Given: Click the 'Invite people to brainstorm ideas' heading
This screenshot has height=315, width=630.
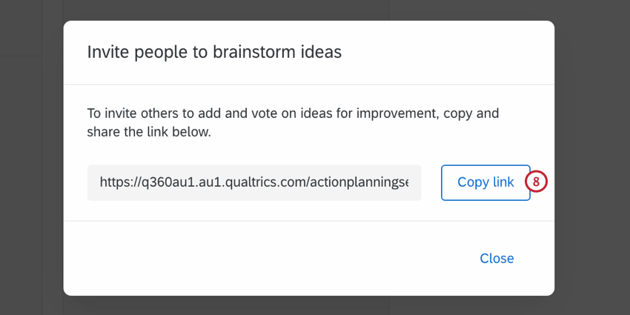Looking at the screenshot, I should tap(214, 52).
